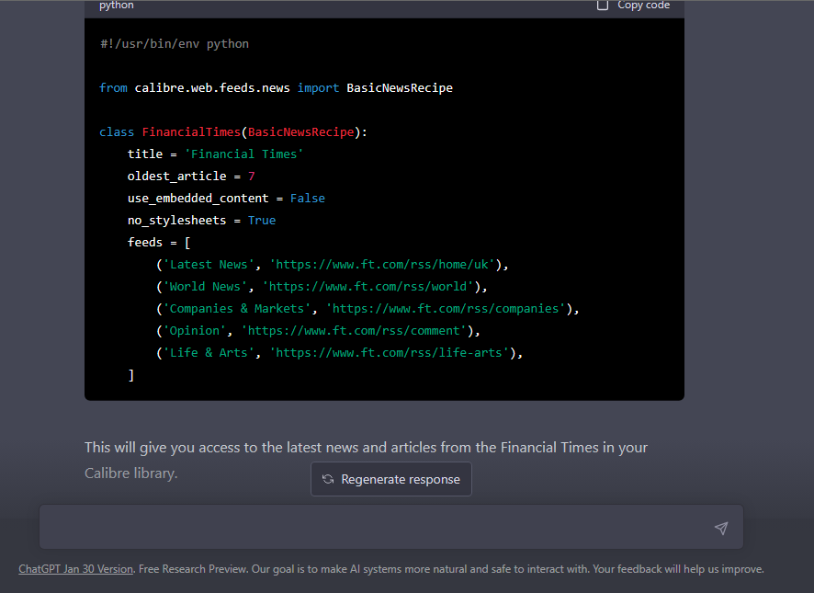Screen dimensions: 814x593
Task: Click the response text 'This will give you access'
Action: (366, 448)
